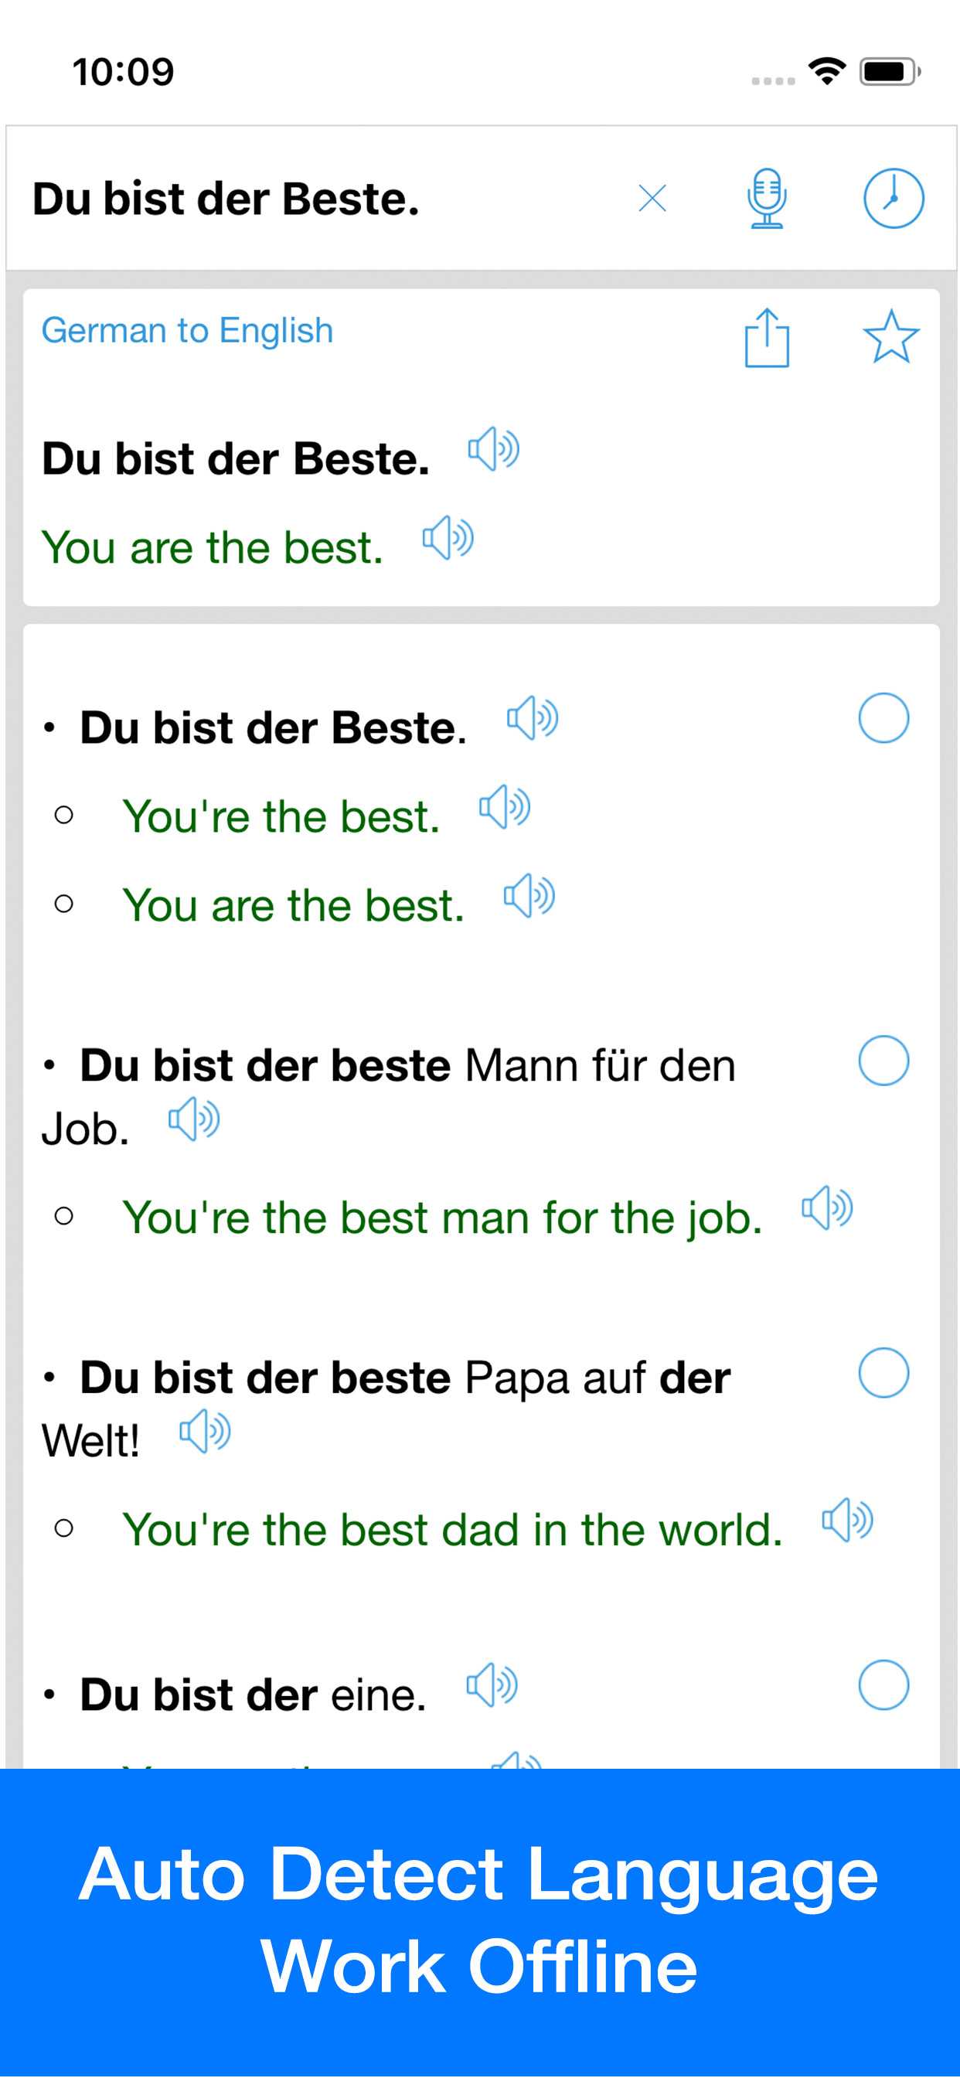Select circle beside 'Du bist der eine.'

pyautogui.click(x=883, y=1685)
